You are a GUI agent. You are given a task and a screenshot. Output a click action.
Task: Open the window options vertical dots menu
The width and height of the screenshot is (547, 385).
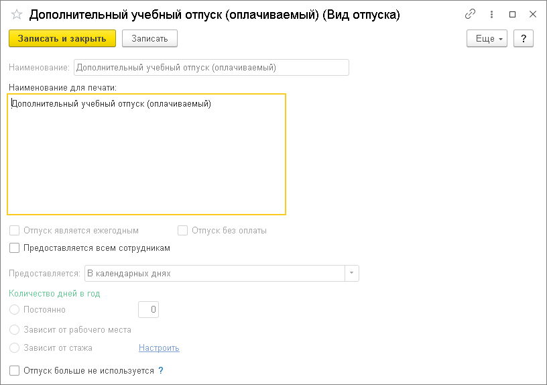coord(492,14)
